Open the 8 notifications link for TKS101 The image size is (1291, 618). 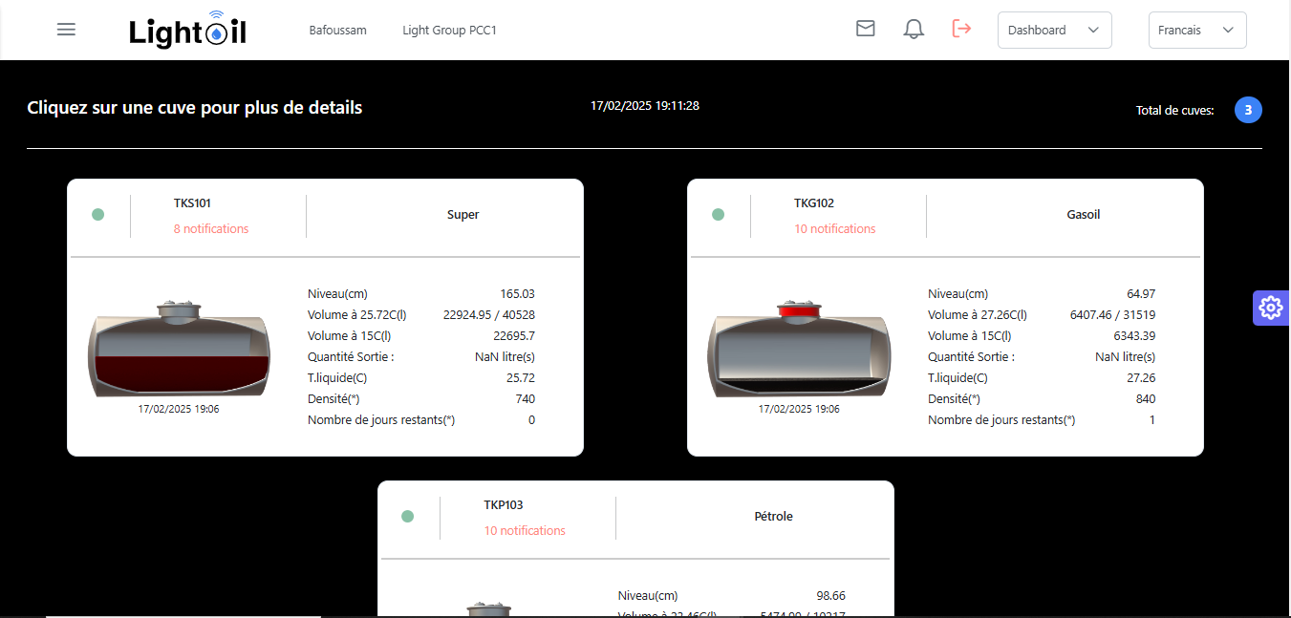211,229
